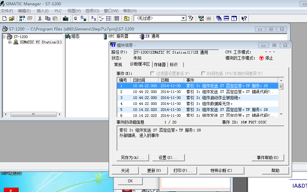Screen dimensions: 307x192
Task: Copy selection using toolbar copy icon
Action: click(x=48, y=19)
